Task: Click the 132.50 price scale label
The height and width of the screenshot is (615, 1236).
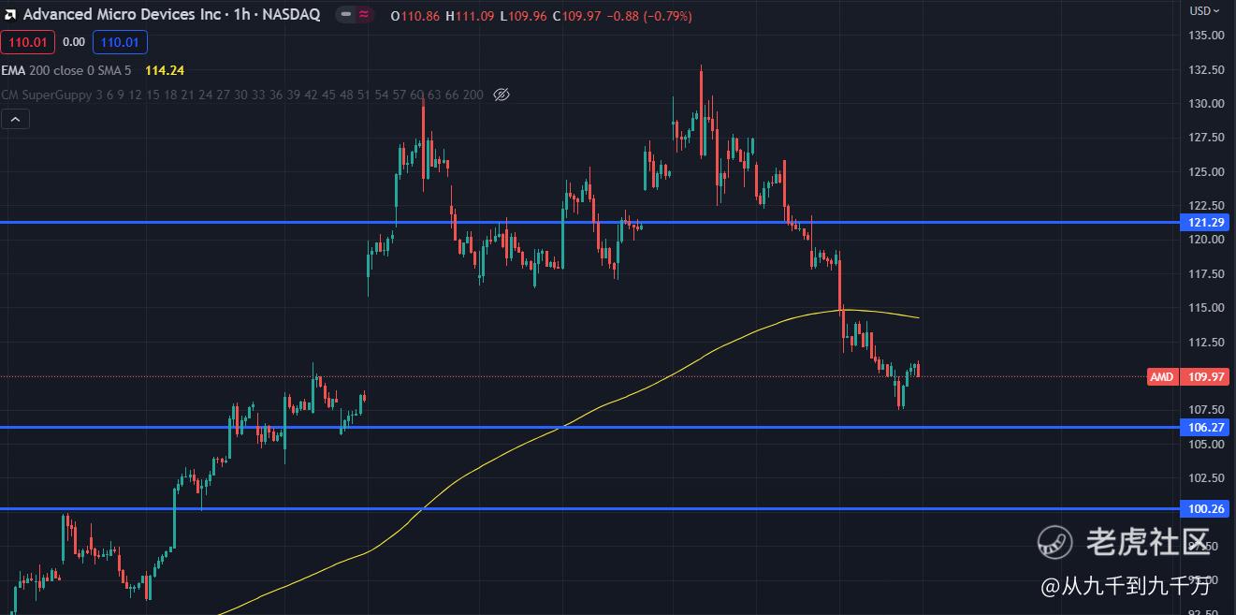Action: tap(1206, 70)
